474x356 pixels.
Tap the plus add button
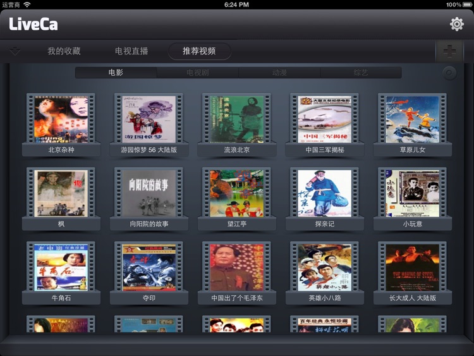[x=449, y=51]
